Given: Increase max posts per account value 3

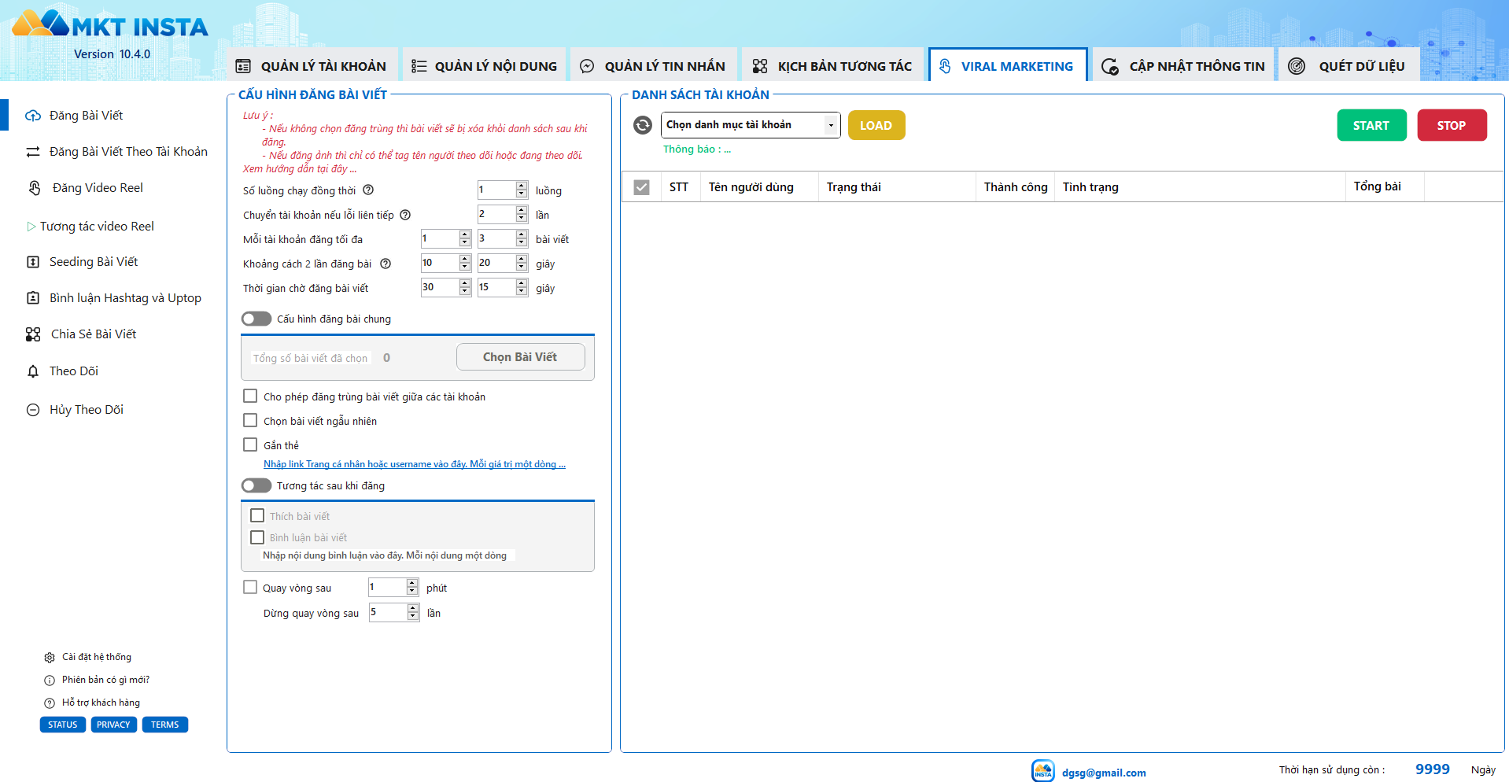Looking at the screenshot, I should (522, 234).
